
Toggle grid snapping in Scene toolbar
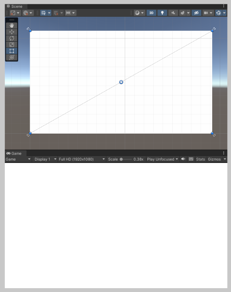coord(56,13)
